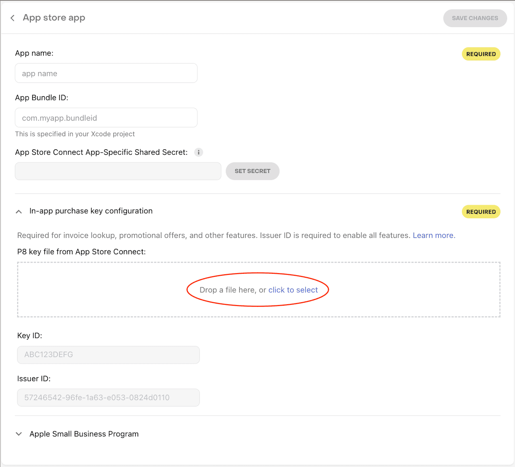Select the Issuer ID input field
The height and width of the screenshot is (467, 515).
[x=108, y=398]
